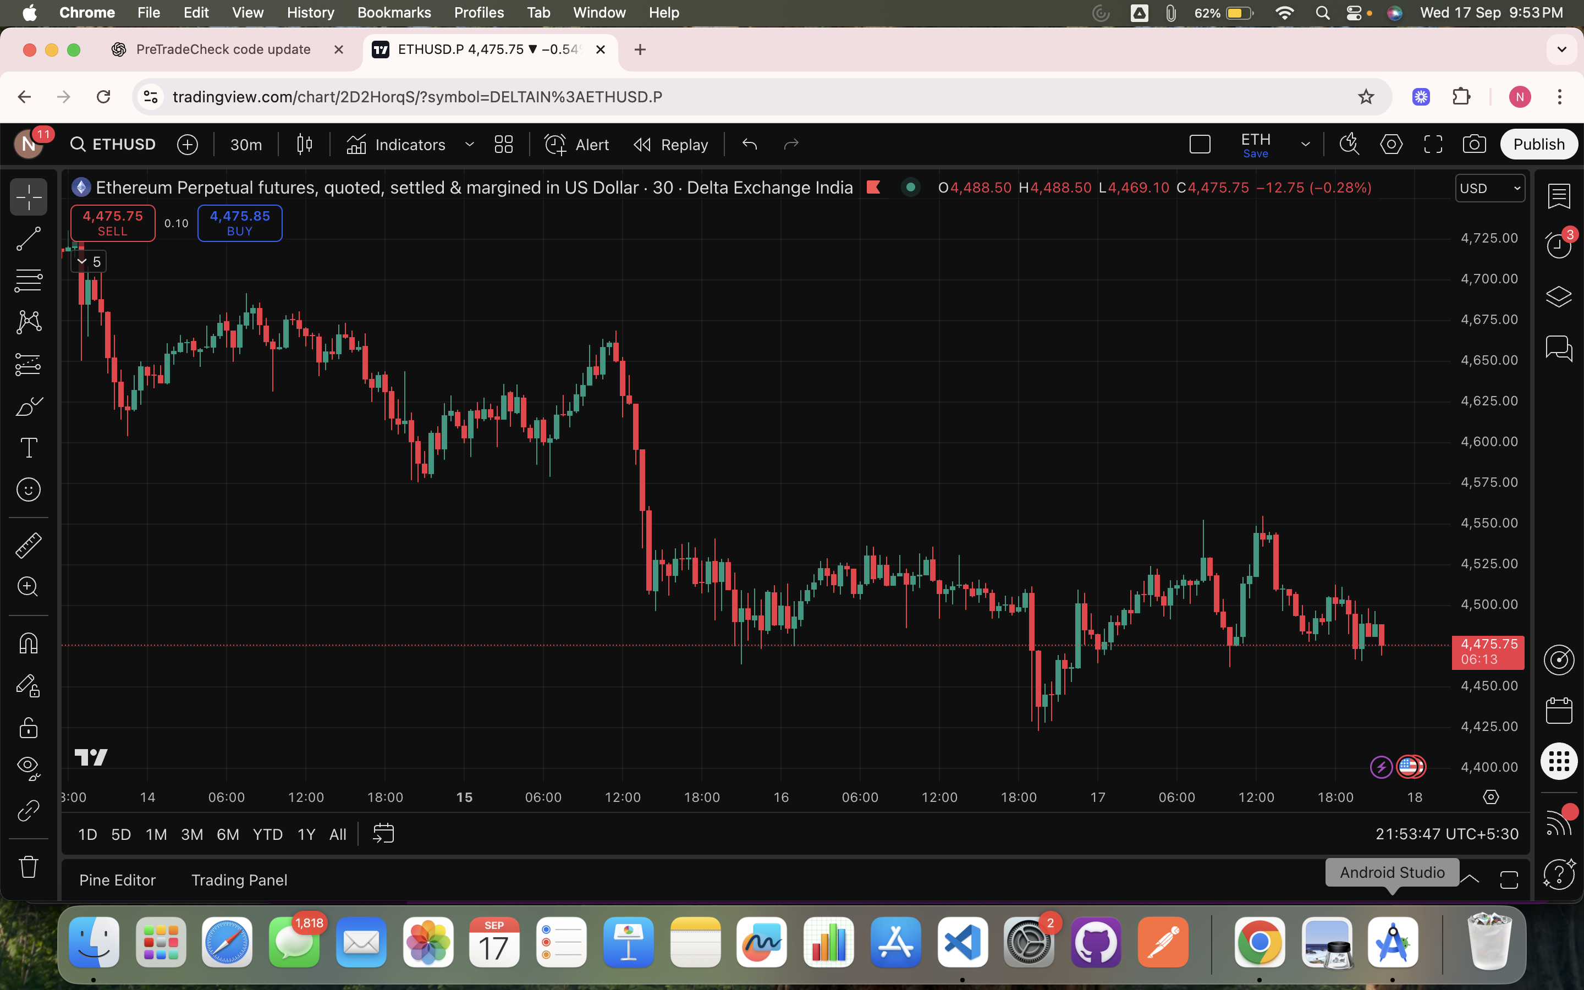
Task: Select the Text annotation tool
Action: coord(28,448)
